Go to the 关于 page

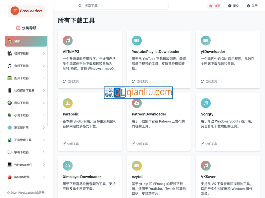252,6
